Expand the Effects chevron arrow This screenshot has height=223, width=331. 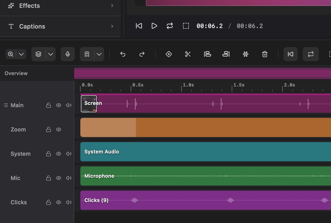(x=112, y=6)
